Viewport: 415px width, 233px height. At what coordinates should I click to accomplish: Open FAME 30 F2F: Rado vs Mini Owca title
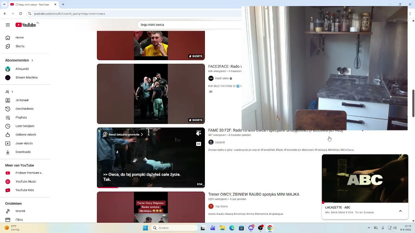point(275,131)
